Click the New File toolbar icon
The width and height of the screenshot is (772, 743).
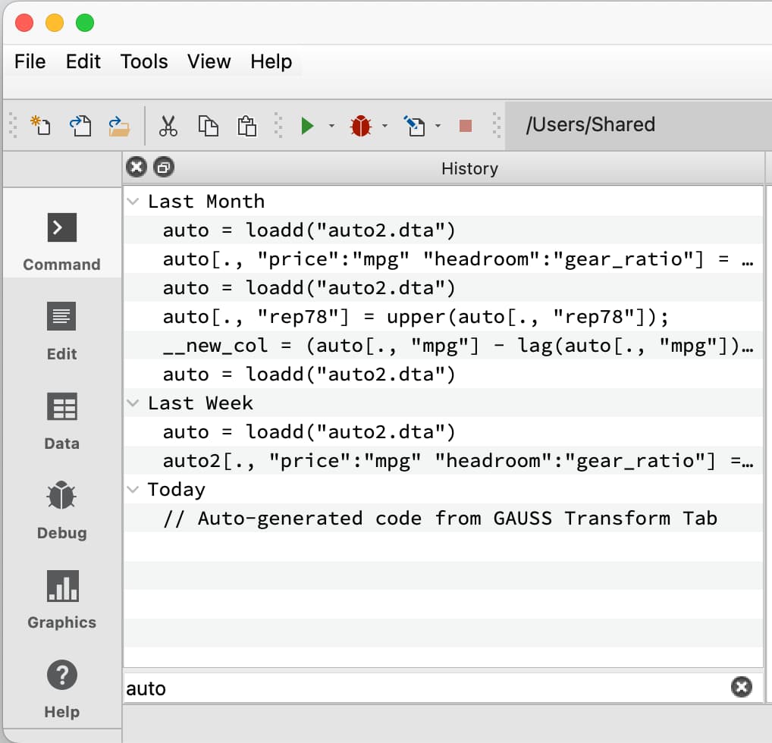[x=40, y=125]
